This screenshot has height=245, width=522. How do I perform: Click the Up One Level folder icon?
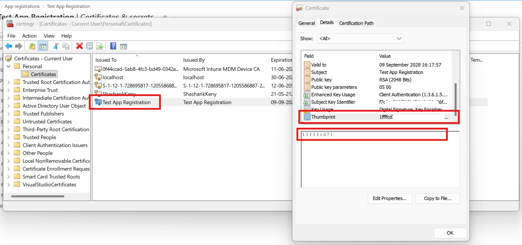pos(32,46)
